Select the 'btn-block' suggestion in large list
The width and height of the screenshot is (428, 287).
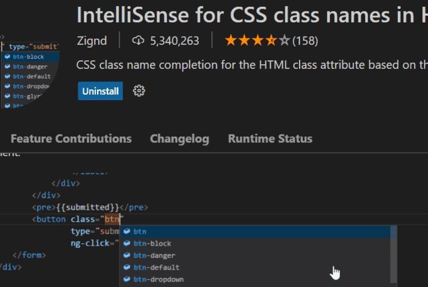(x=255, y=243)
